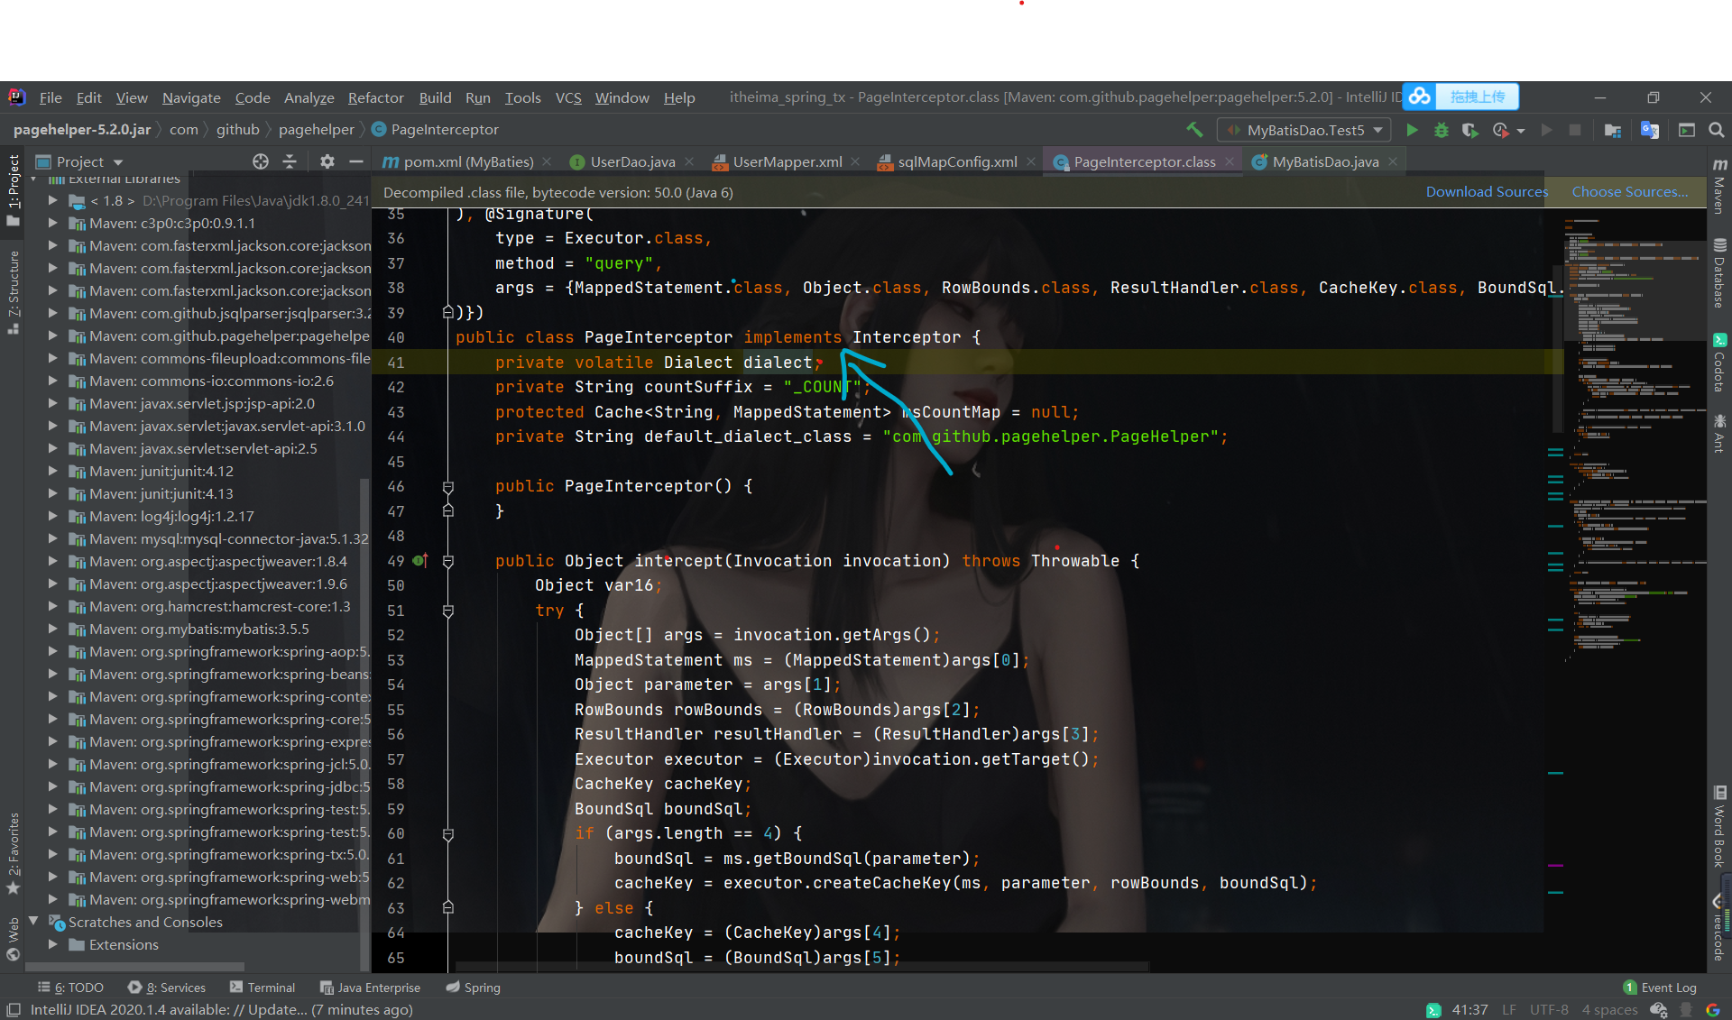The image size is (1732, 1020).
Task: Run the MyBatisDao.Test5 configuration
Action: coord(1412,130)
